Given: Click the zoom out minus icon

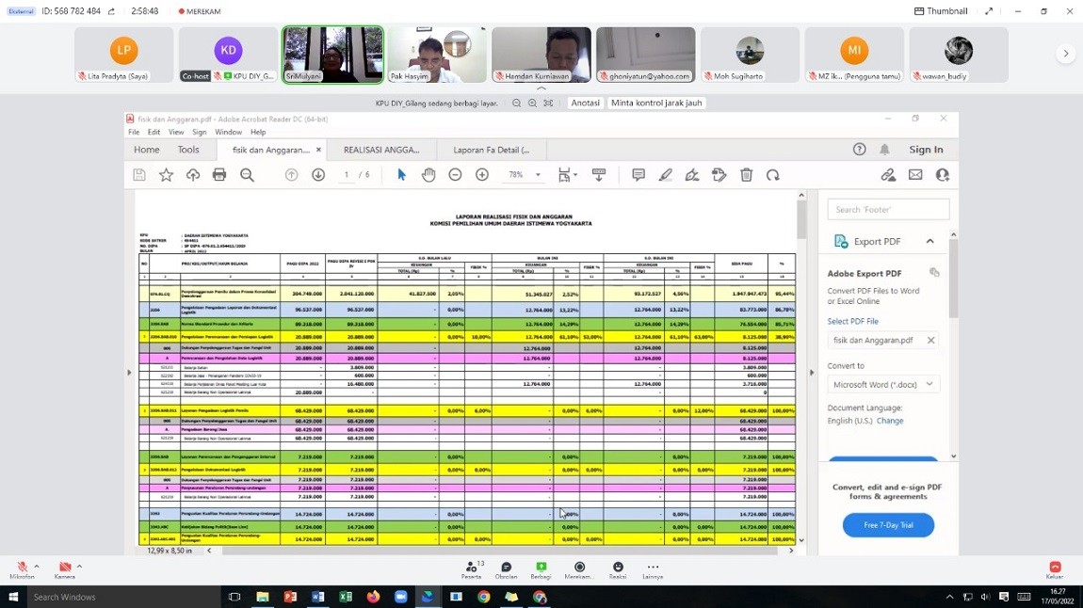Looking at the screenshot, I should (x=455, y=175).
